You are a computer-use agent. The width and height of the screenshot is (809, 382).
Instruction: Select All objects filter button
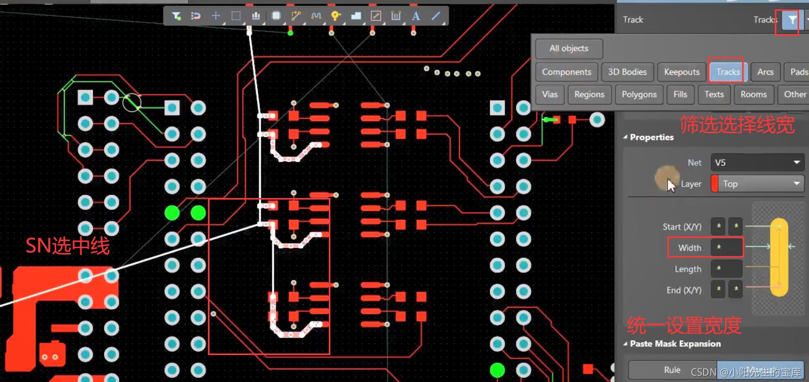click(x=569, y=49)
